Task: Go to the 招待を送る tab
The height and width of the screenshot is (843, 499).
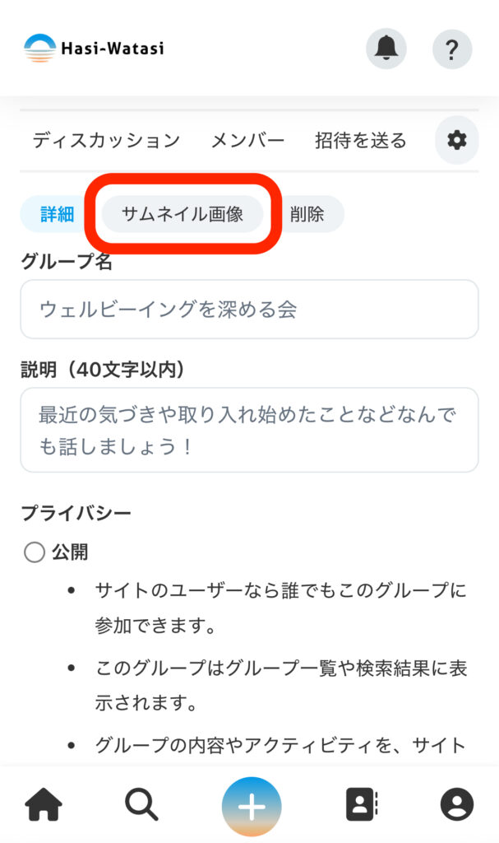Action: [x=360, y=141]
